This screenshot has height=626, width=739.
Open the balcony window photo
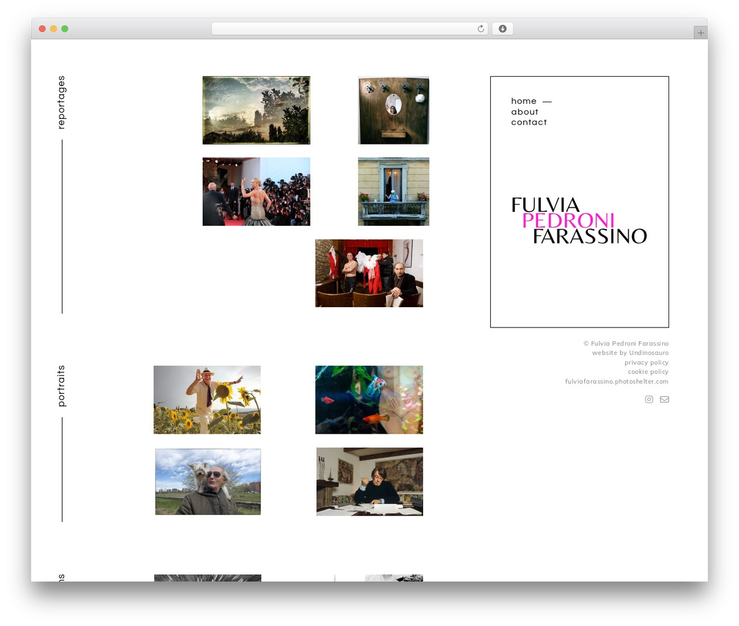pyautogui.click(x=394, y=192)
